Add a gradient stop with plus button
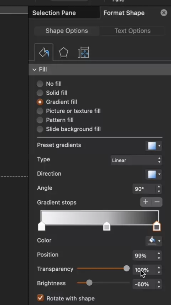 146,202
